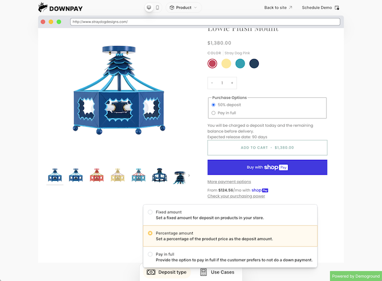The height and width of the screenshot is (281, 382).
Task: Click the Powered by Demoground badge
Action: (x=356, y=276)
